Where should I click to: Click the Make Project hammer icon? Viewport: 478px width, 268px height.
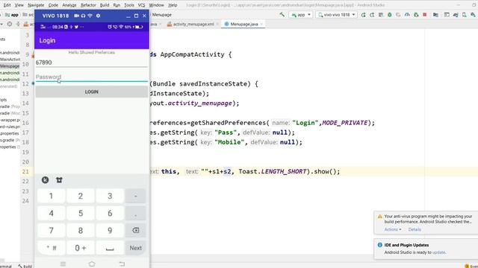[282, 15]
